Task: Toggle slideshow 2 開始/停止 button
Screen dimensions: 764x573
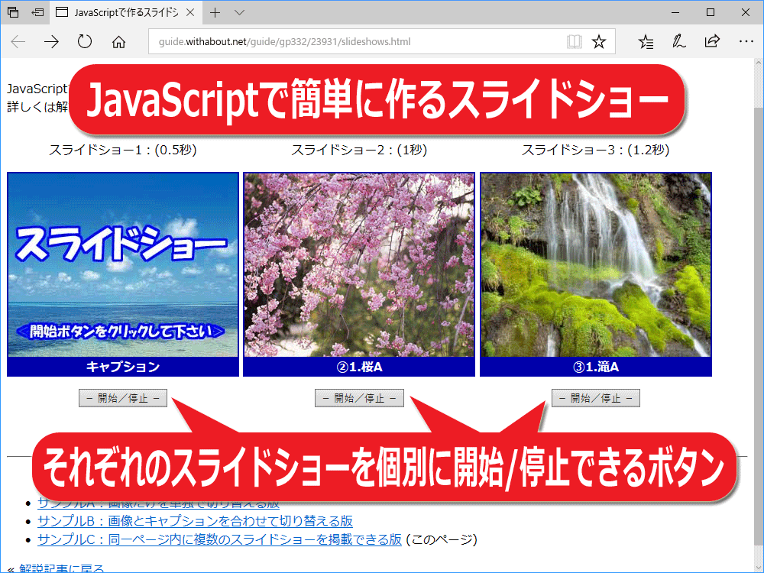Action: point(359,398)
